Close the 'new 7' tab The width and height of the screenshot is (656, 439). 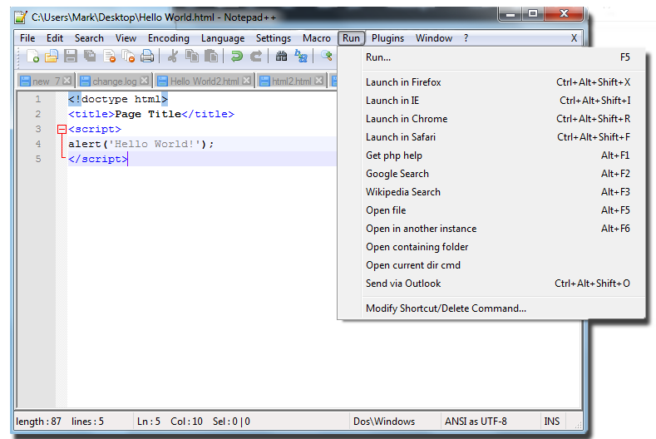[x=67, y=81]
